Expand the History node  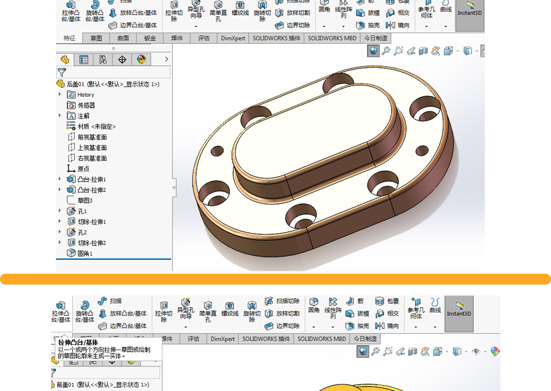coord(60,94)
